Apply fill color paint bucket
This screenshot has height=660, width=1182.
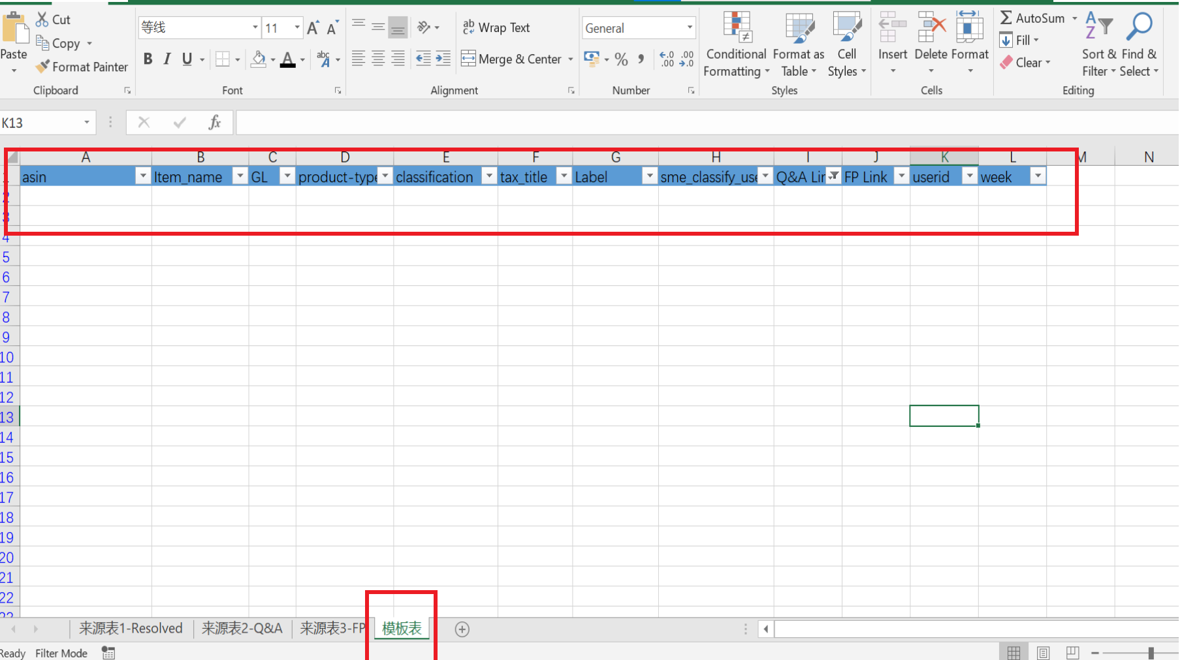pyautogui.click(x=259, y=59)
